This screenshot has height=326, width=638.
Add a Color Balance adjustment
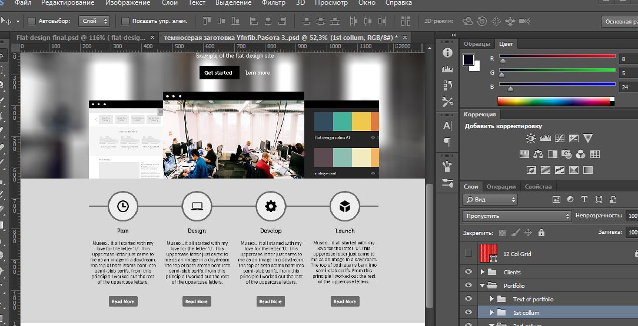click(x=538, y=154)
